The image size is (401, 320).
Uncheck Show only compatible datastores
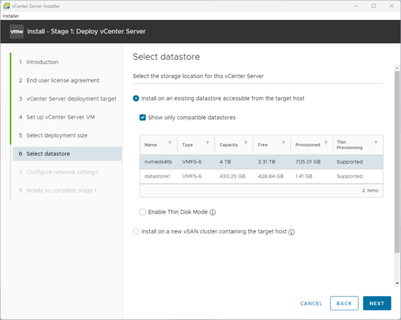coord(143,117)
